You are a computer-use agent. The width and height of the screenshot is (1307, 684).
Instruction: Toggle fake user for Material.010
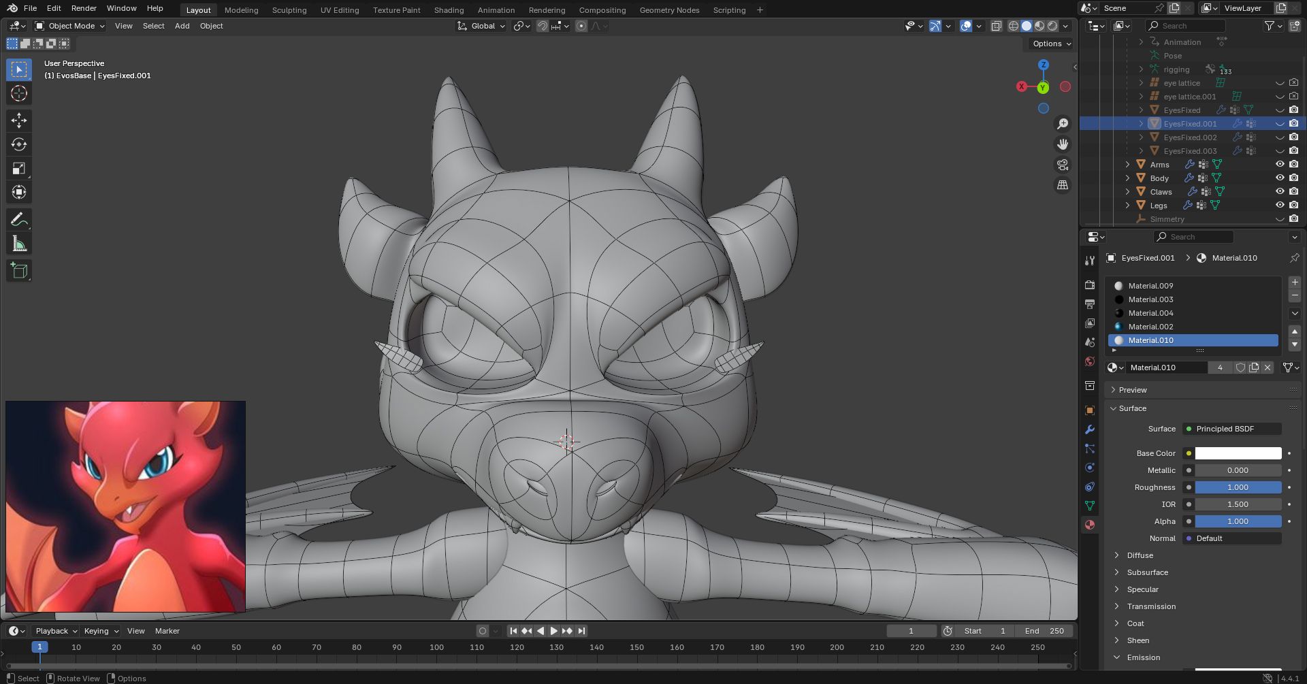[1240, 368]
